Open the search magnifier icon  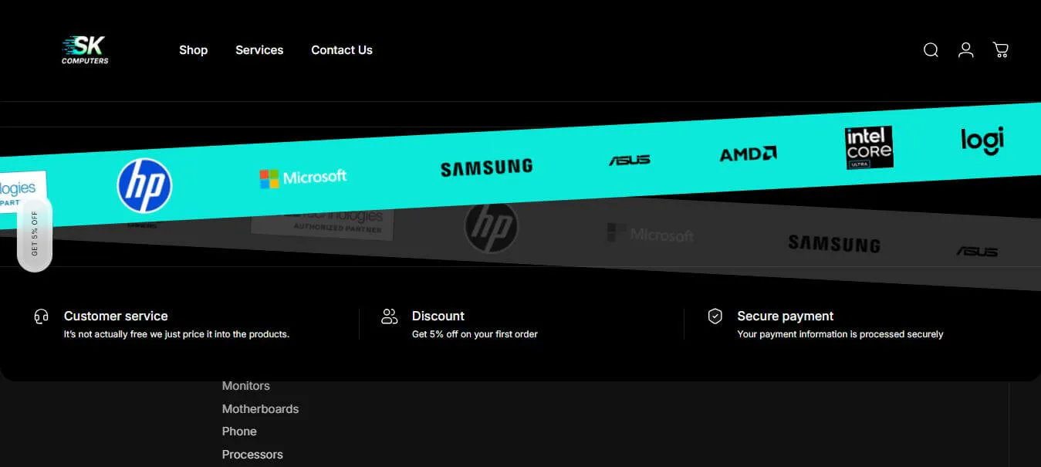(931, 50)
